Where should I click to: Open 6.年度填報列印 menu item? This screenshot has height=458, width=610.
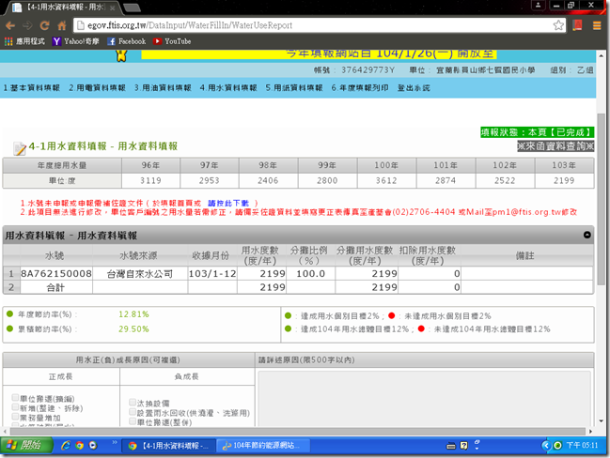(360, 88)
